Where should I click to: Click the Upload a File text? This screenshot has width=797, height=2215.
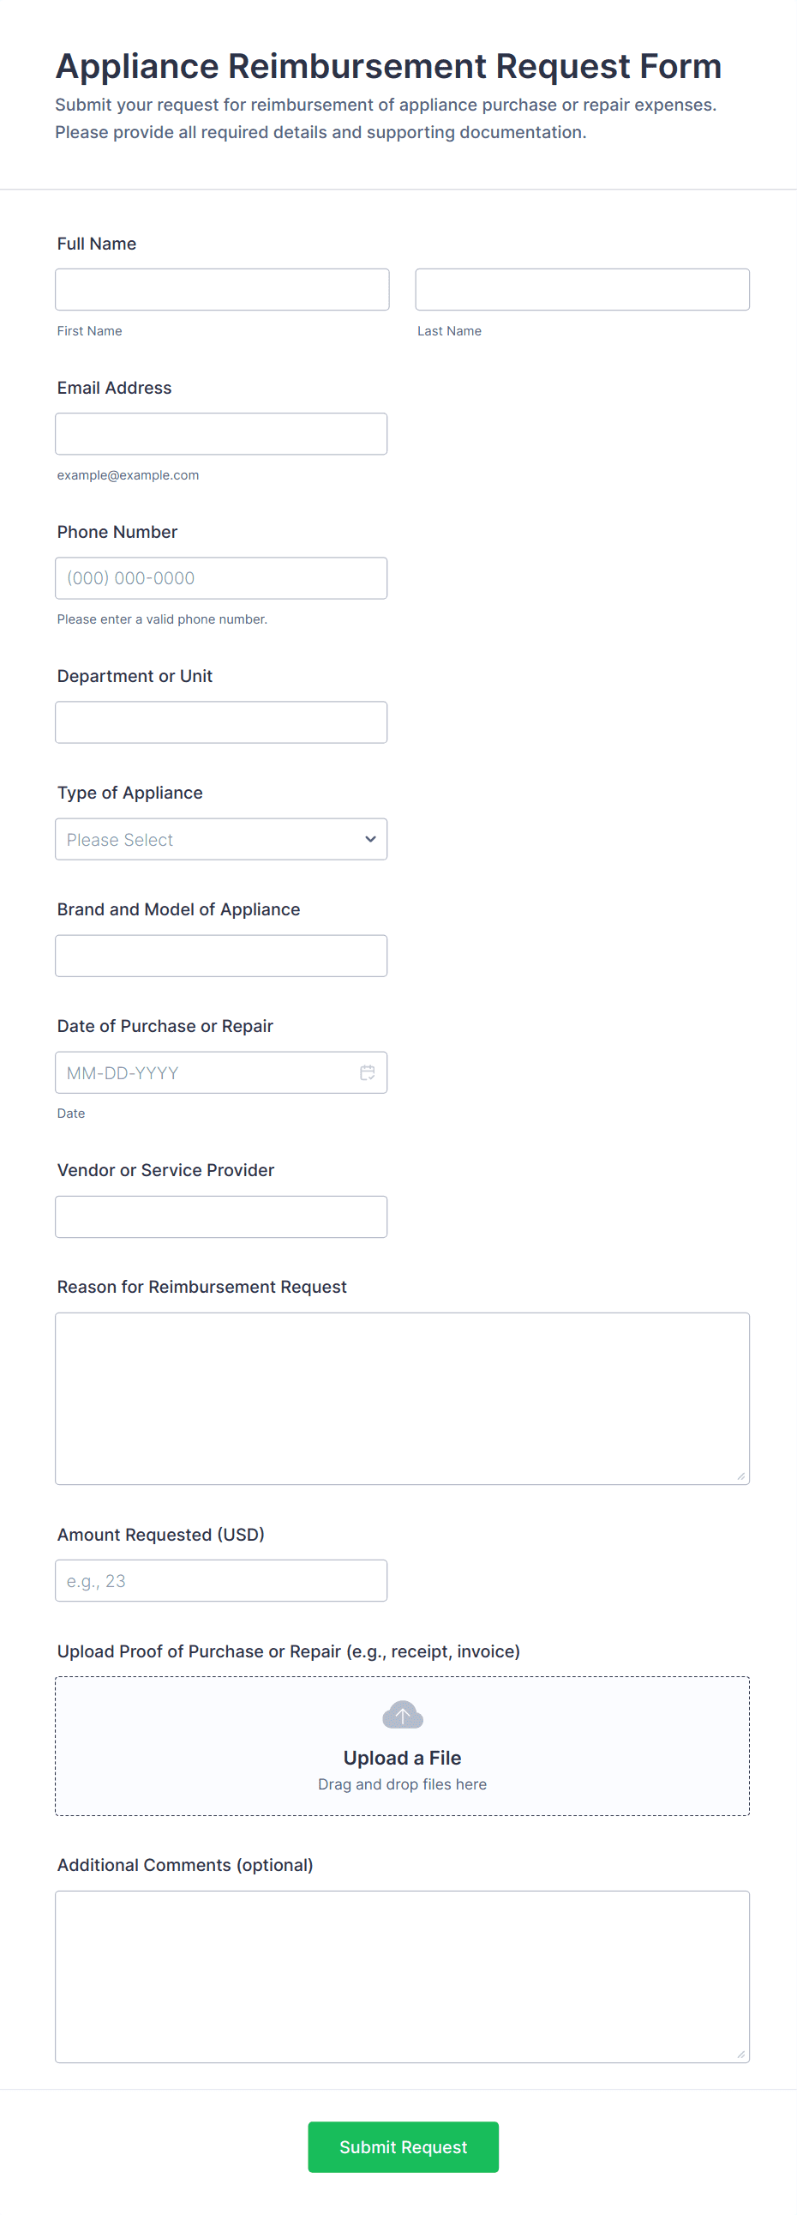(x=402, y=1758)
